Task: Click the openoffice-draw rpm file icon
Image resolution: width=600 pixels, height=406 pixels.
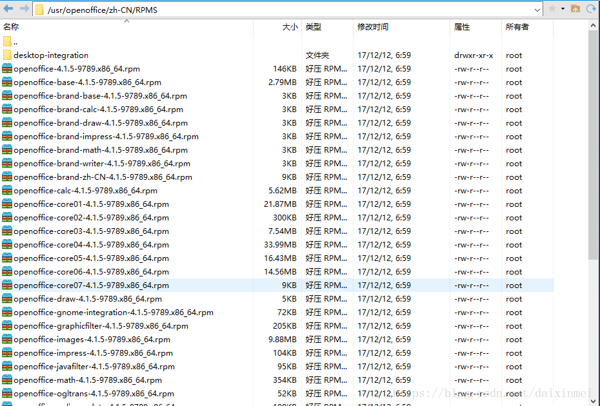Action: click(7, 298)
